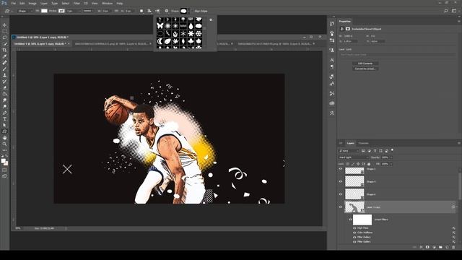Viewport: 462px width, 260px height.
Task: Open layer filter Kind dropdown
Action: pos(349,151)
